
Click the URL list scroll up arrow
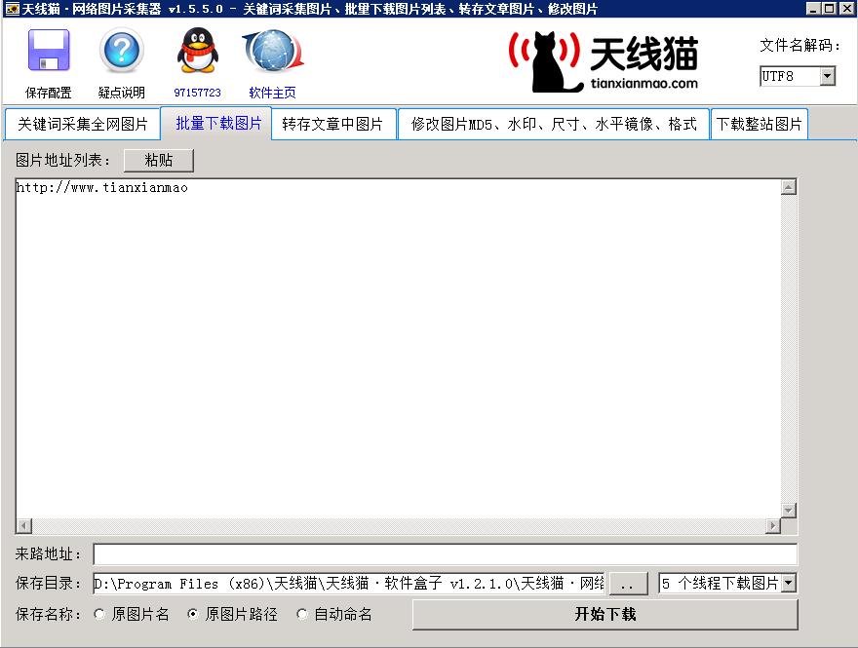point(789,187)
